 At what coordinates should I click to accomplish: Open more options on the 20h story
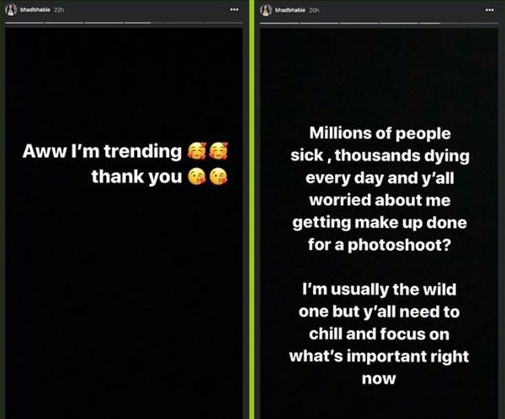[490, 10]
